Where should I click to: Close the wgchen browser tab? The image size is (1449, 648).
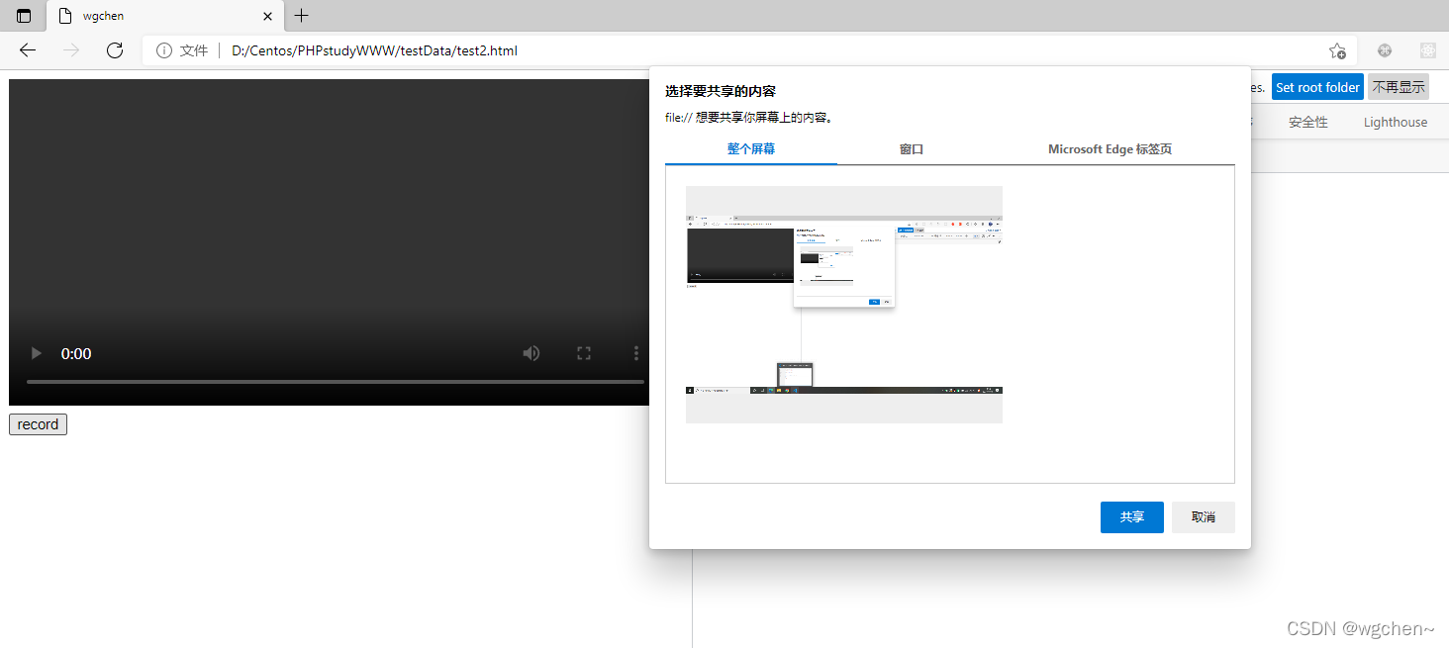267,16
